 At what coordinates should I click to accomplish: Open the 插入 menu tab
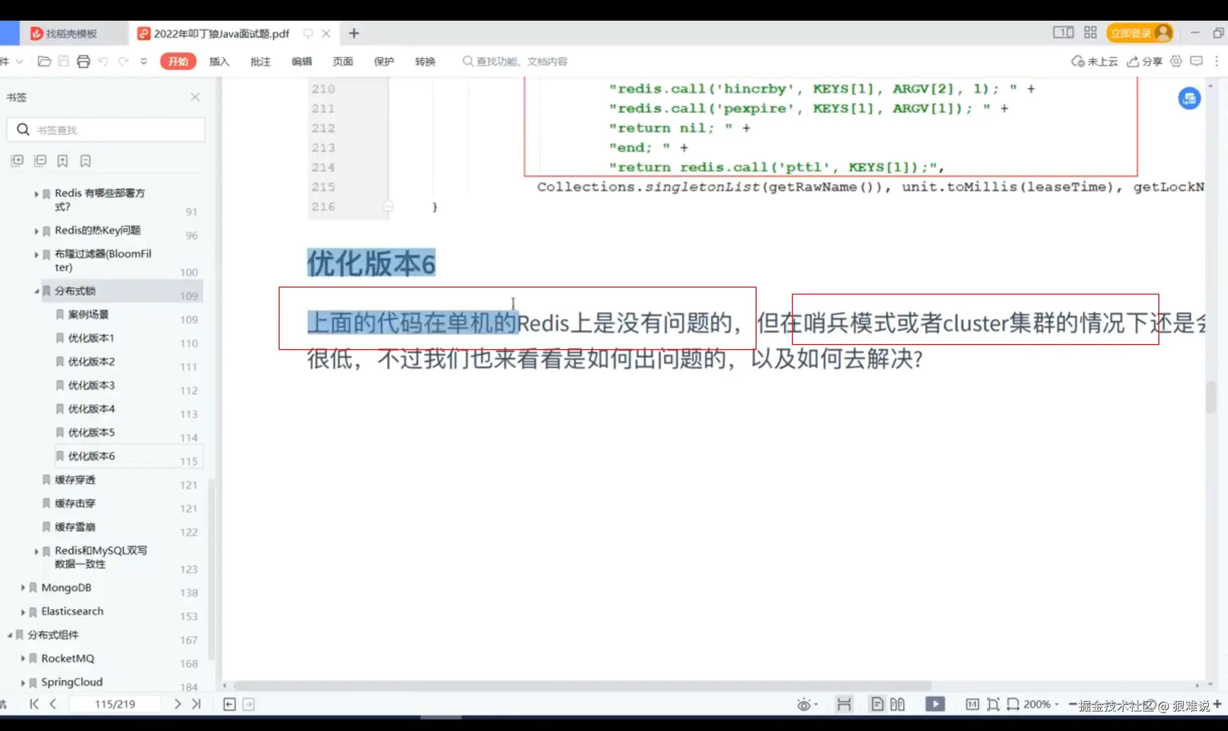(219, 62)
